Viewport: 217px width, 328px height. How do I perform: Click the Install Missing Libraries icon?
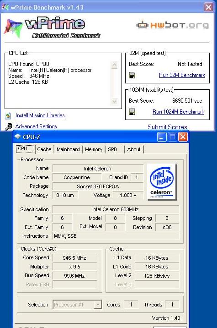tap(8, 116)
